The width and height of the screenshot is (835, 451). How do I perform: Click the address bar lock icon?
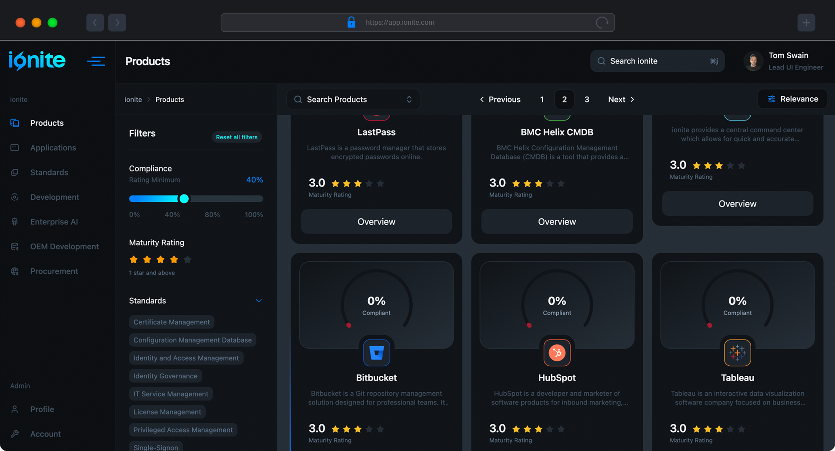pos(351,22)
